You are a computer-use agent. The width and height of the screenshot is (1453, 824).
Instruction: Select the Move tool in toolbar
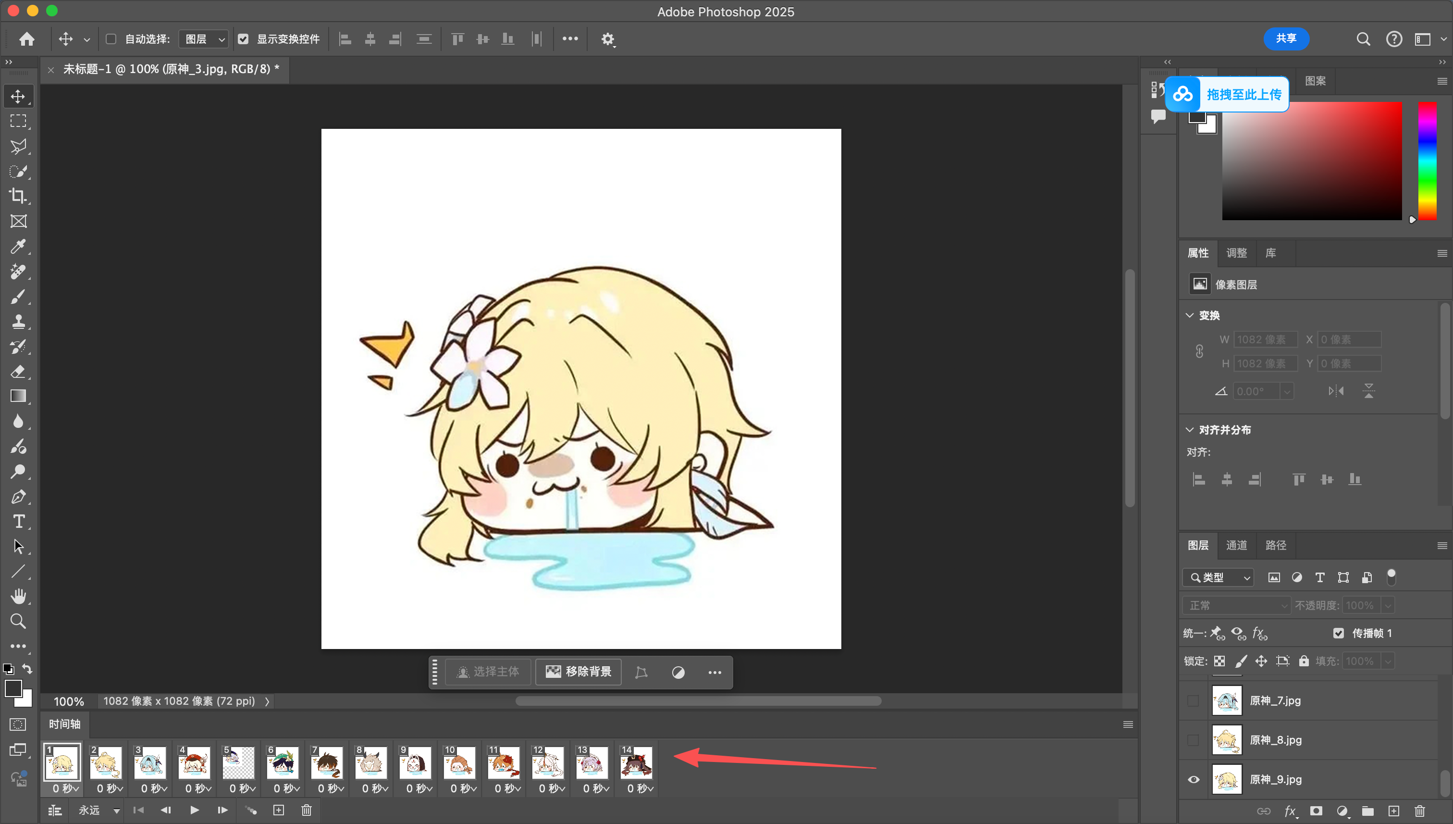pos(18,96)
